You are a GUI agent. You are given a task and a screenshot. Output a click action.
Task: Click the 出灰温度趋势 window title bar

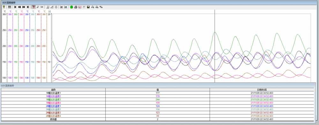pyautogui.click(x=159, y=2)
